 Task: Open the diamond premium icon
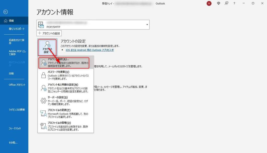pyautogui.click(x=219, y=3)
